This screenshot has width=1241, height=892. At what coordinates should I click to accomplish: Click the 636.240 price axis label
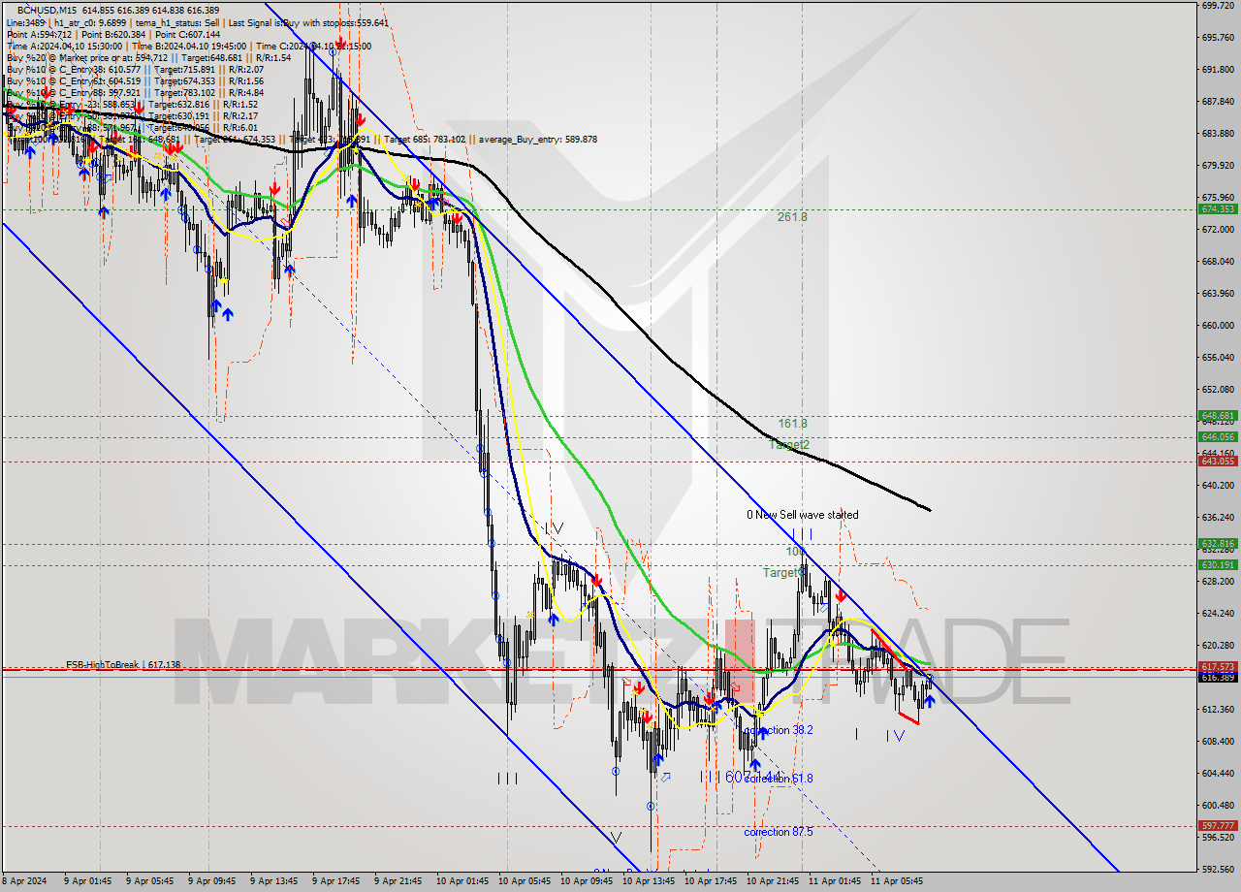coord(1218,518)
